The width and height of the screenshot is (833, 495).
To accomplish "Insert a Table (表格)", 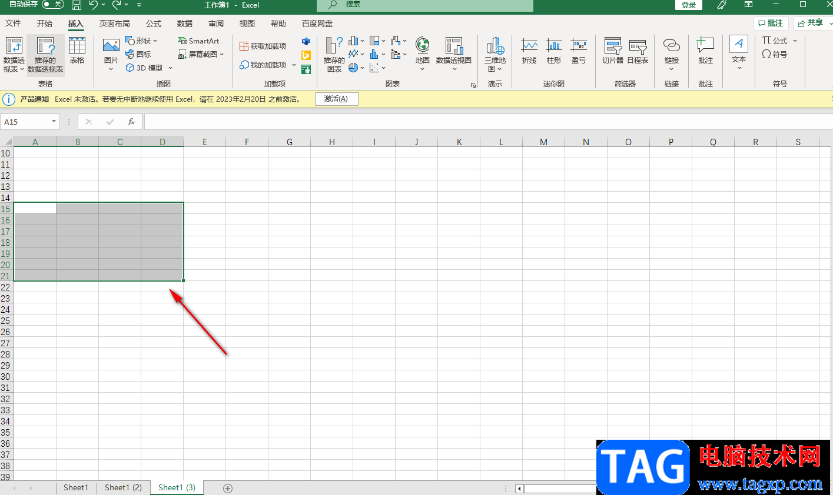I will click(77, 51).
